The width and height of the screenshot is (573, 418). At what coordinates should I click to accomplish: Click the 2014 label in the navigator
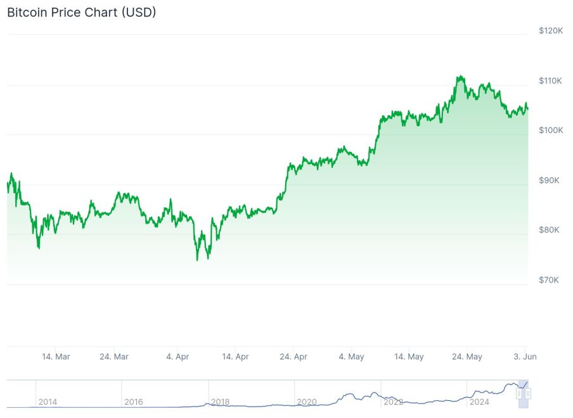pos(48,402)
